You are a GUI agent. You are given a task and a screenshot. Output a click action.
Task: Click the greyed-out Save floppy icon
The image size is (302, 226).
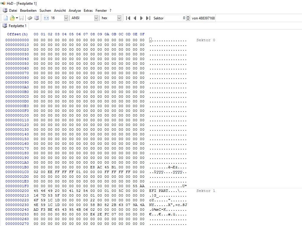coord(21,18)
